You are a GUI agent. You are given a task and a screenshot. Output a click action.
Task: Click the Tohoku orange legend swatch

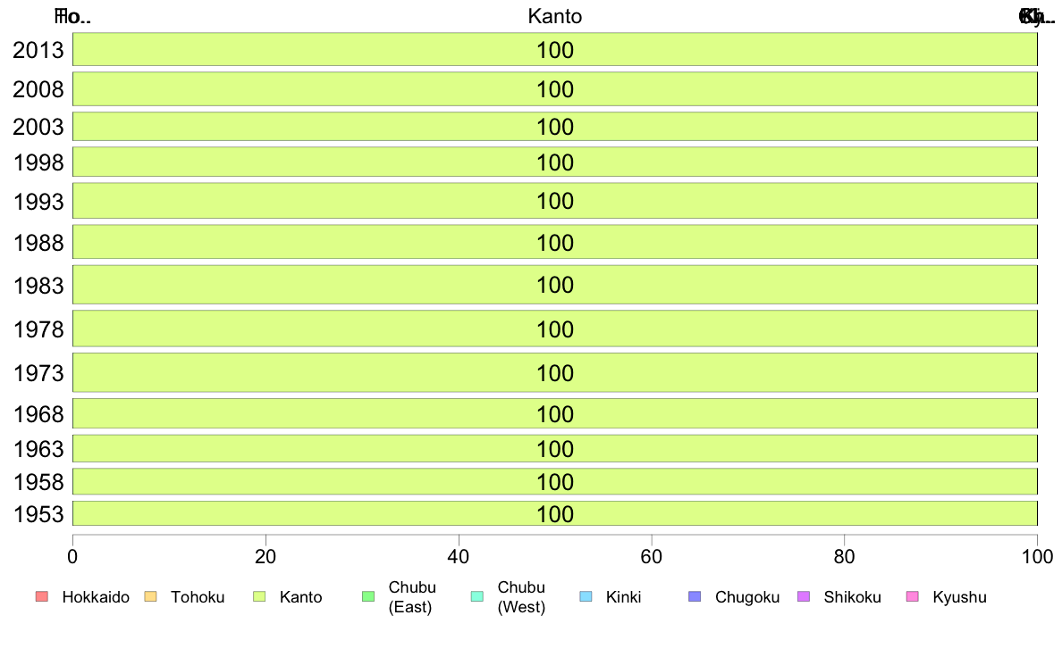click(150, 596)
